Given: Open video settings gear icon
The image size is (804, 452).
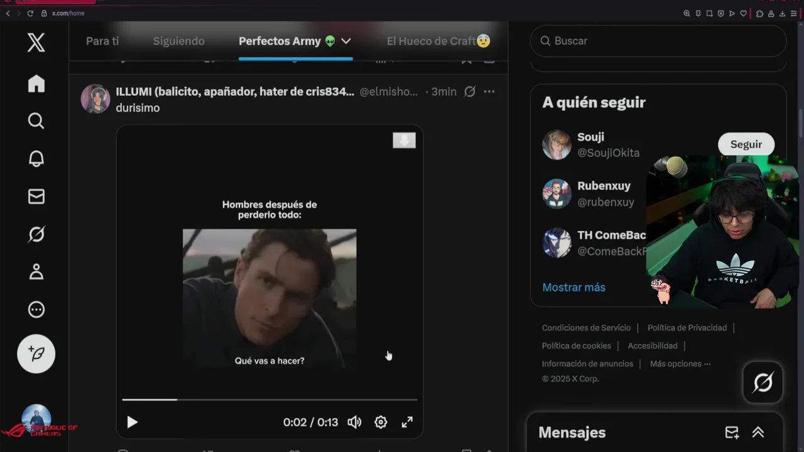Looking at the screenshot, I should click(x=381, y=422).
